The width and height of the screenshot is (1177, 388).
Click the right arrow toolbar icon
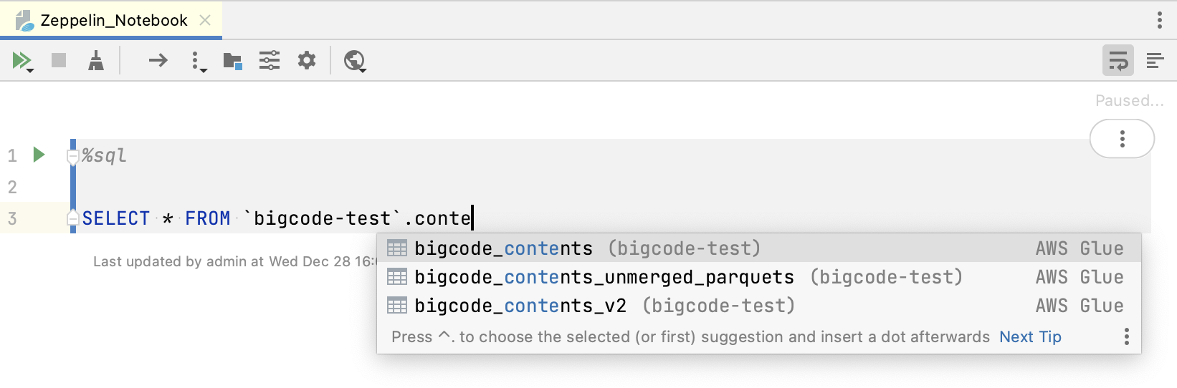pos(158,61)
